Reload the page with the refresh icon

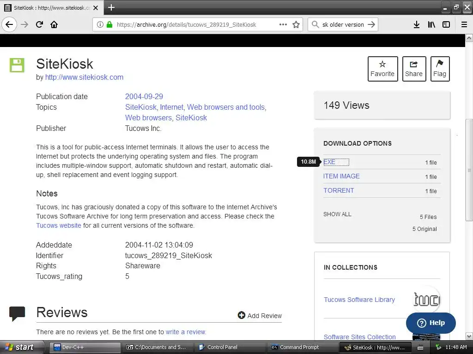pyautogui.click(x=39, y=24)
